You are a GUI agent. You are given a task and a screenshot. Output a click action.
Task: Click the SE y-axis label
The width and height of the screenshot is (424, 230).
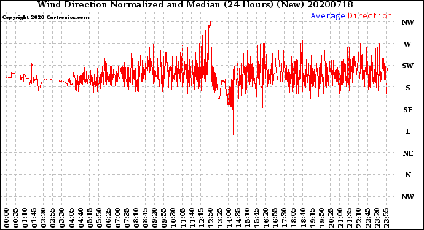[x=408, y=110]
